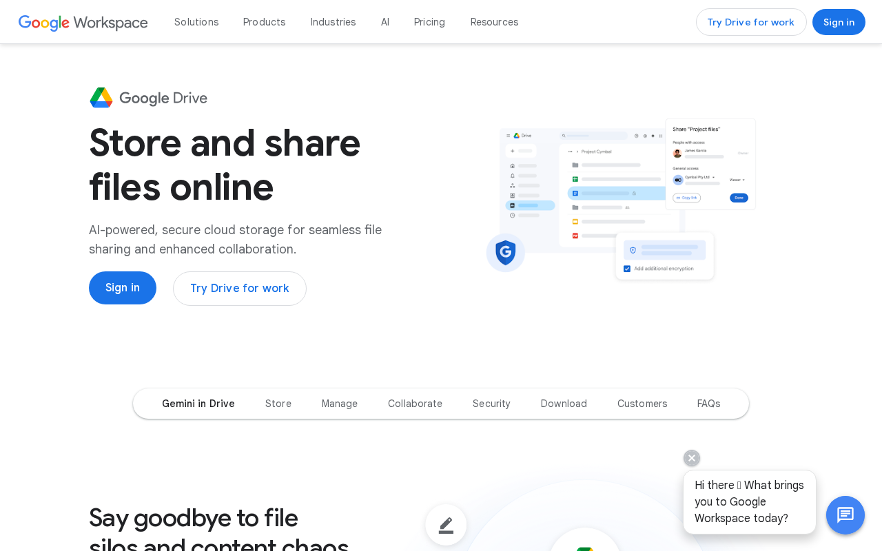Jump to the Download section
Image resolution: width=882 pixels, height=551 pixels.
coord(564,404)
